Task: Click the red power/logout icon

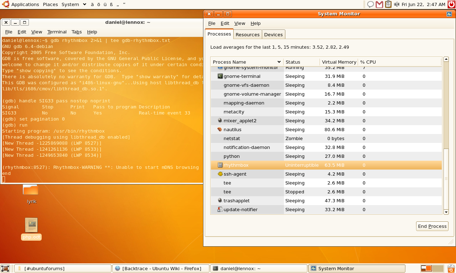Action: pyautogui.click(x=451, y=4)
